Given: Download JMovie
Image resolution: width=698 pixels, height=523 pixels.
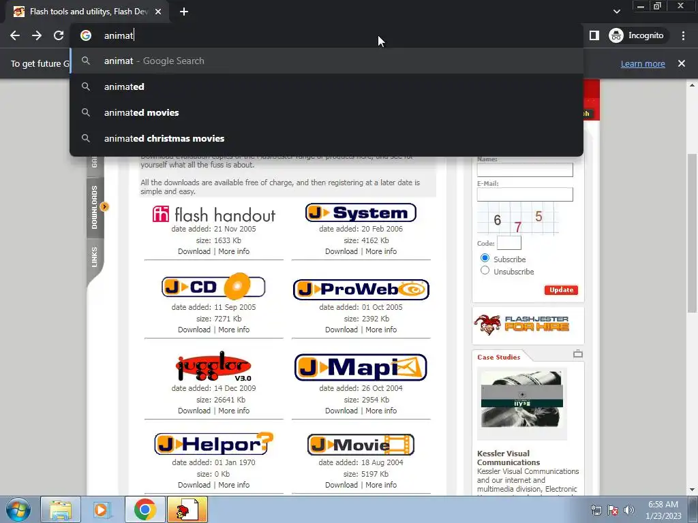Looking at the screenshot, I should (x=342, y=485).
